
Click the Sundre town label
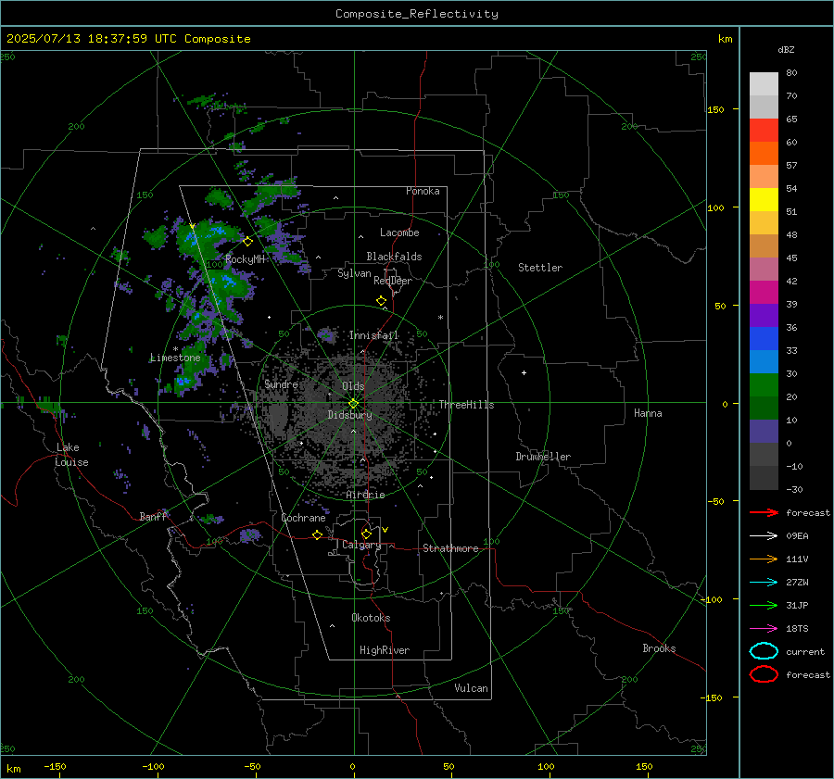click(x=282, y=383)
